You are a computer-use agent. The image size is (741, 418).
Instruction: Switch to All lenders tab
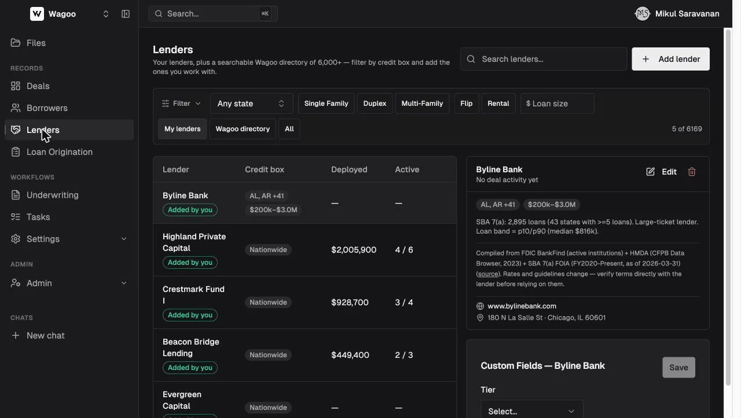tap(289, 129)
